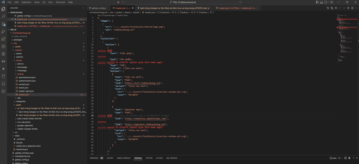Viewport: 359px width, 164px height.
Task: Close header.json in Open Editors list
Action: 12,19
